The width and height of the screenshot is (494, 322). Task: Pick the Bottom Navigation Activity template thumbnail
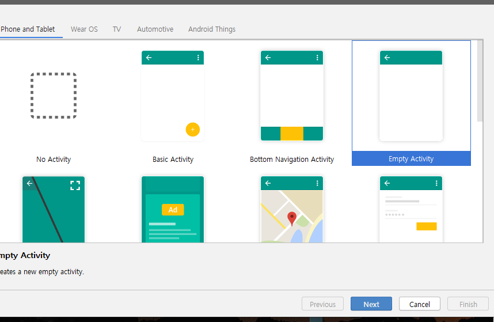[x=292, y=96]
